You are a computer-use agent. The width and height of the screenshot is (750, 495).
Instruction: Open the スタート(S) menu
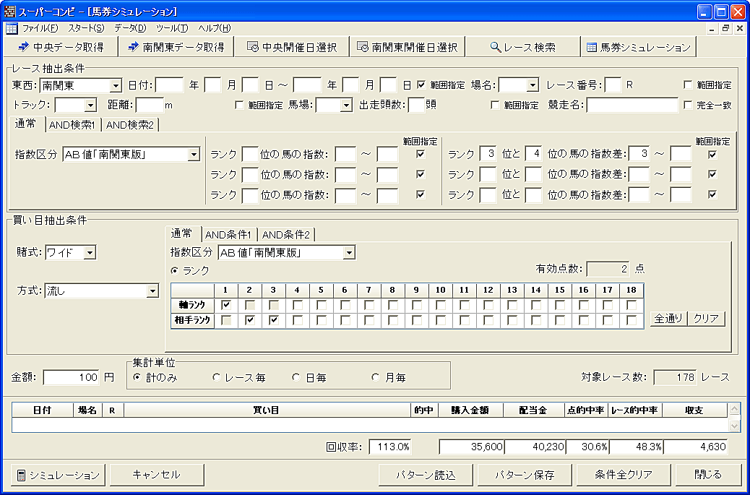point(86,28)
